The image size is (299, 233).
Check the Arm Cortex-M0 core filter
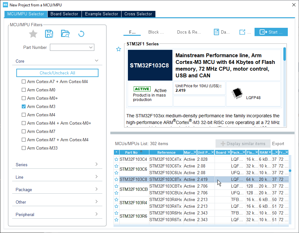(24, 90)
